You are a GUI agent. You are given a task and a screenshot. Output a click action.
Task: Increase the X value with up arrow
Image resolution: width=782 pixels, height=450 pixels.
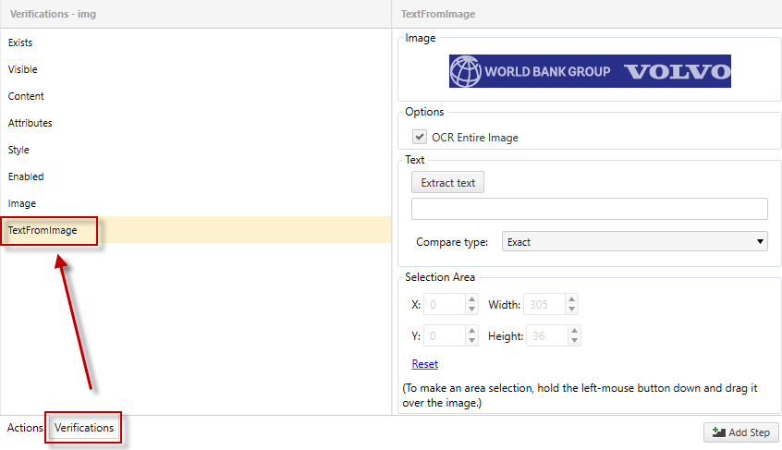click(x=471, y=299)
